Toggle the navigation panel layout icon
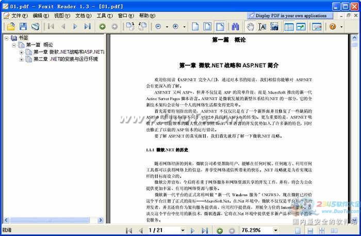361x236 pixels. 289,27
